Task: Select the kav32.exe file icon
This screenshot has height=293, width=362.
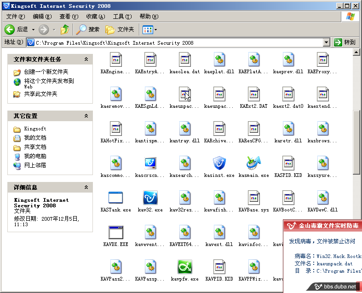Action: coord(150,198)
